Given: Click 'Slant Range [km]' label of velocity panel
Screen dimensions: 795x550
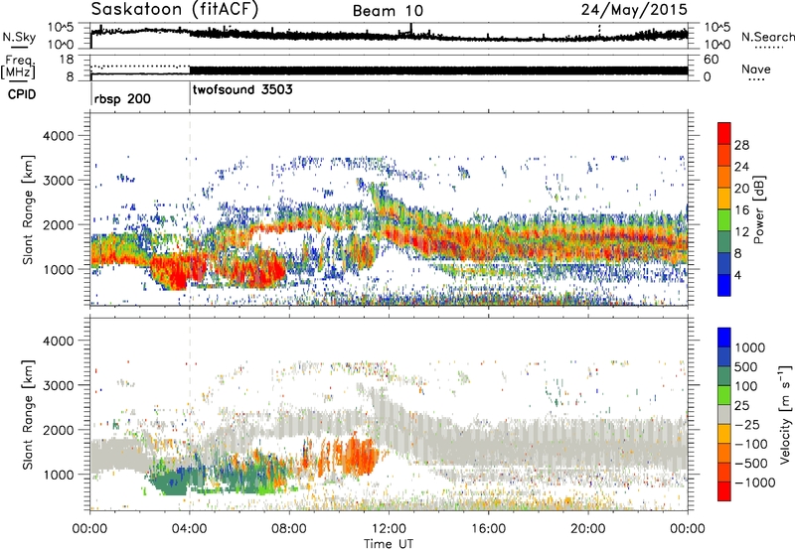Looking at the screenshot, I should coord(28,414).
